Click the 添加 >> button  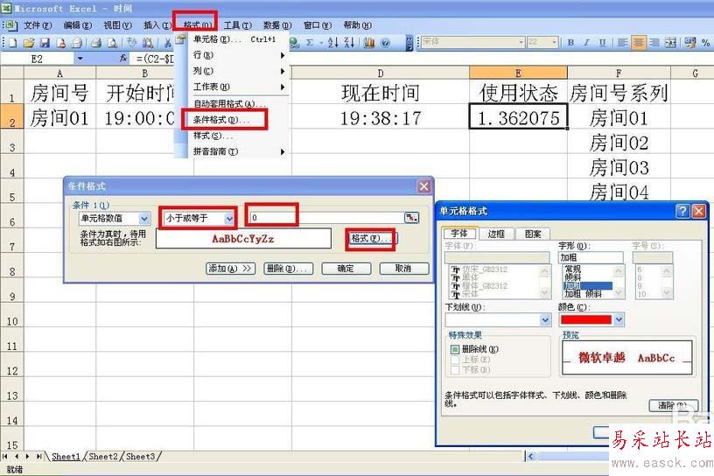tap(230, 269)
